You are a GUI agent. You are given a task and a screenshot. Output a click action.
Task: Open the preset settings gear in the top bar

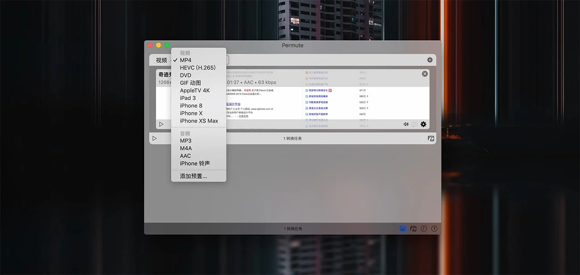(x=430, y=60)
